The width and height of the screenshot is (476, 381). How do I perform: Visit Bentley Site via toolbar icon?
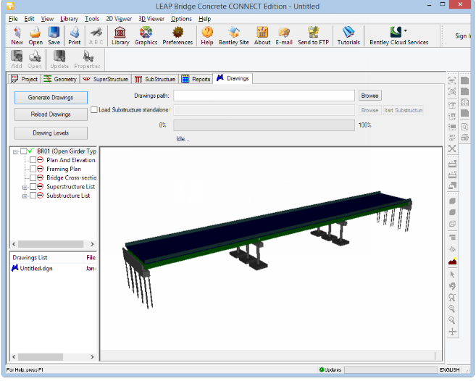pyautogui.click(x=234, y=35)
